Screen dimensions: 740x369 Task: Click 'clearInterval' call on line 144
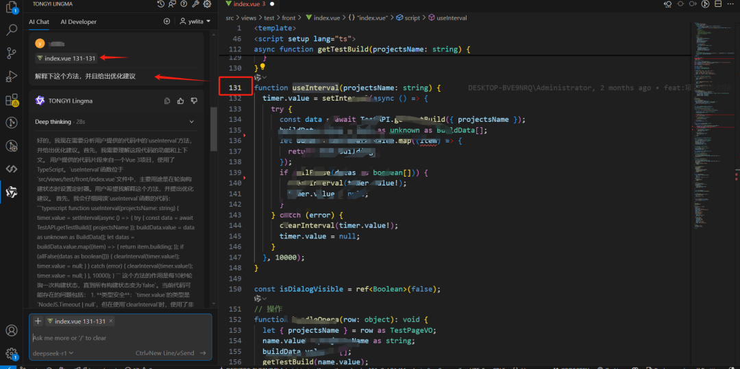pos(307,225)
